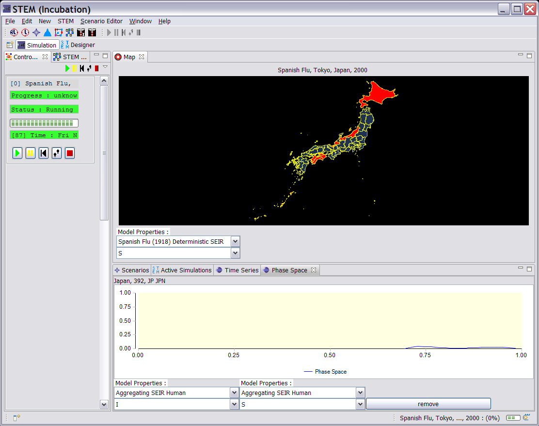The height and width of the screenshot is (426, 539).
Task: Open the I compartment dropdown in Phase Space
Action: click(235, 404)
